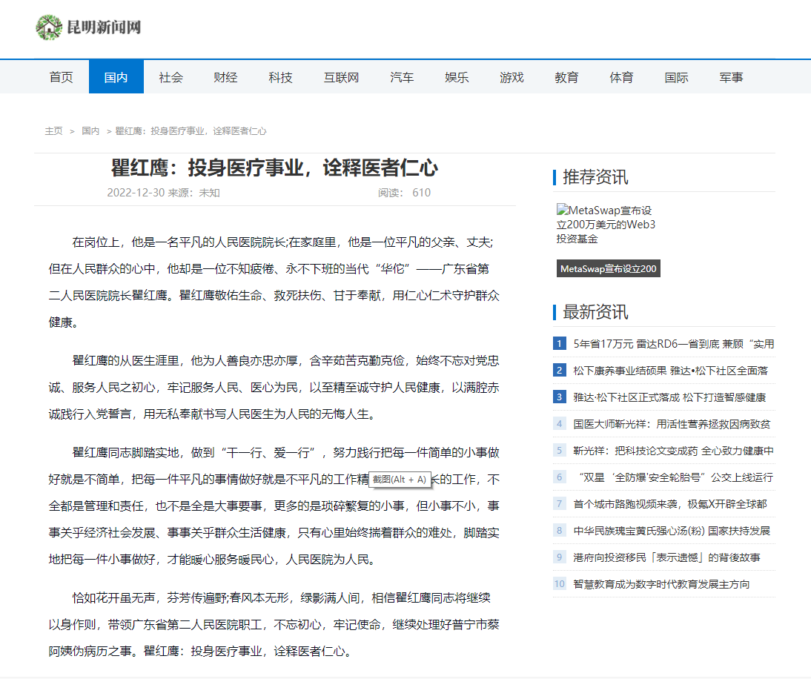Click the 昆明新闻网 logo icon
The image size is (811, 679).
tap(49, 27)
